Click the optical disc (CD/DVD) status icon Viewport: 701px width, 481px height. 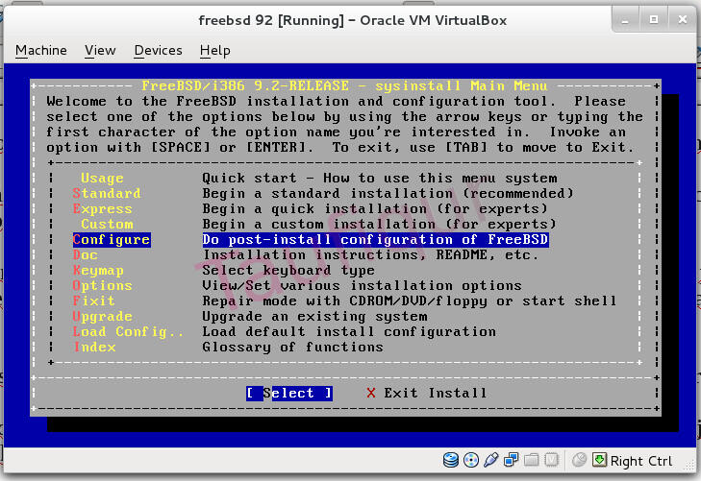(x=471, y=460)
